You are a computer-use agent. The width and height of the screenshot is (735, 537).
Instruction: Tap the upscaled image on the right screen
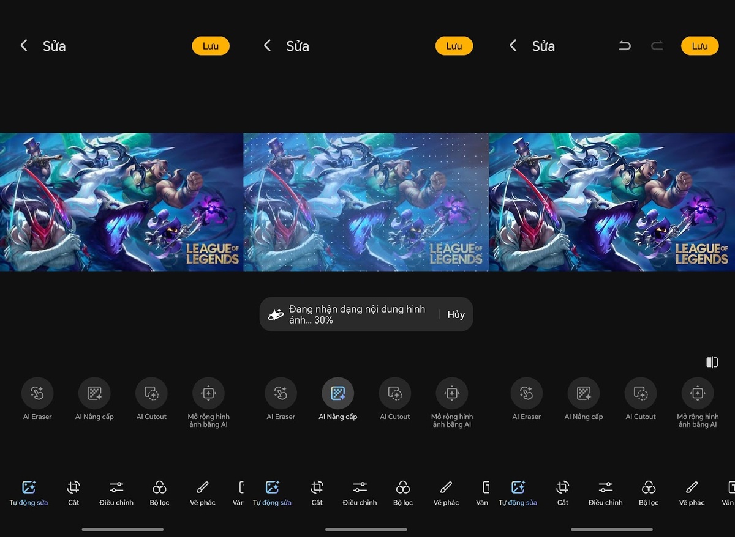point(612,202)
